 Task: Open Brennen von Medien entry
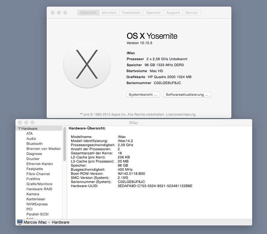(44, 149)
